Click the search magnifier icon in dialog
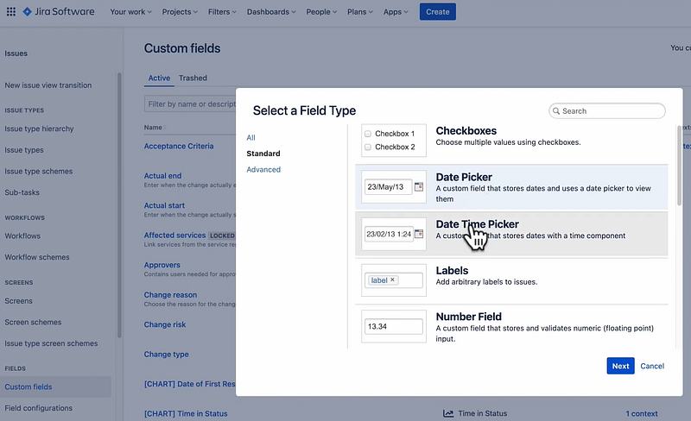The image size is (691, 421). pos(556,111)
